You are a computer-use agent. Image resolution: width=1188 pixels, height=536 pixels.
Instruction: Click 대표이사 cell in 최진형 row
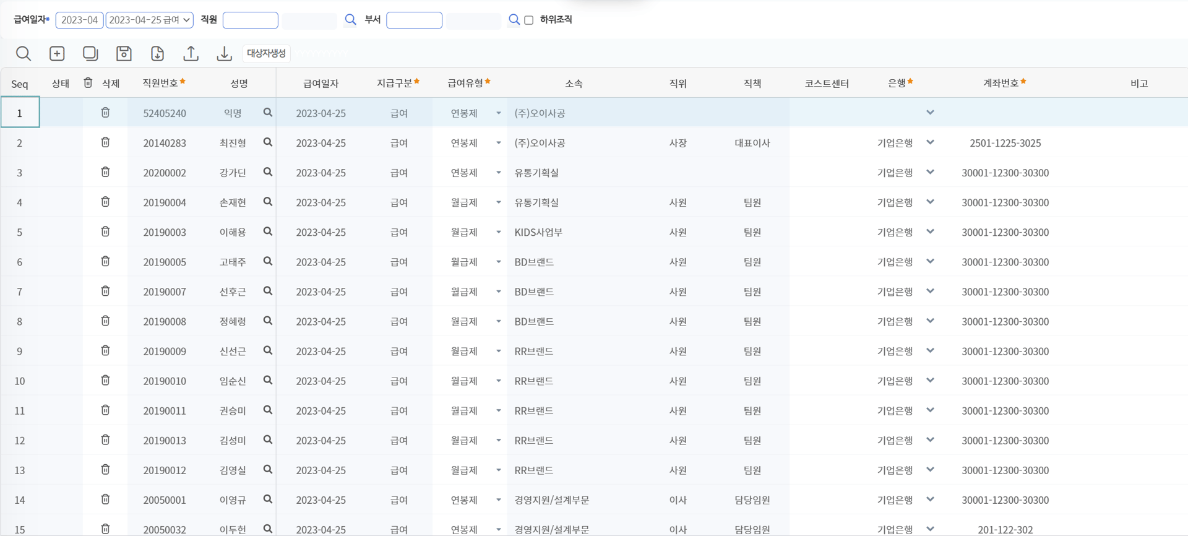pyautogui.click(x=752, y=143)
